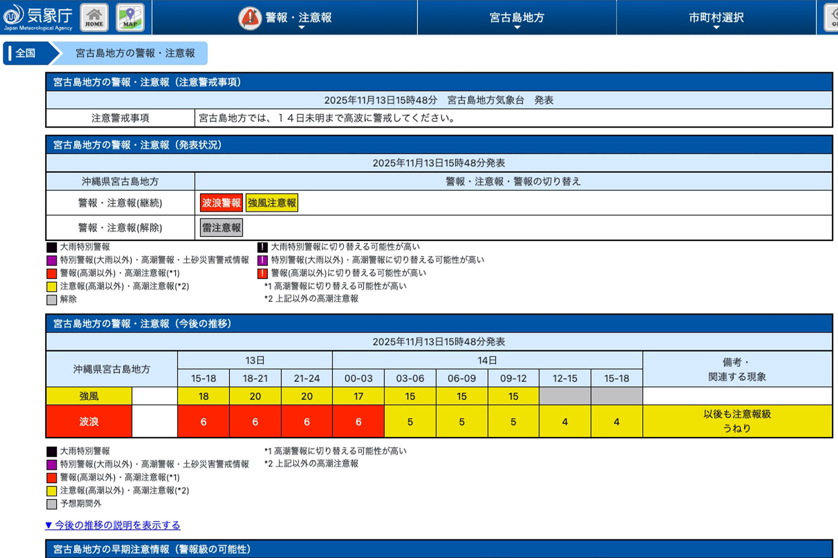Screen dimensions: 838x558
Task: Click the black exclamation heavy rain legend icon
Action: click(262, 247)
